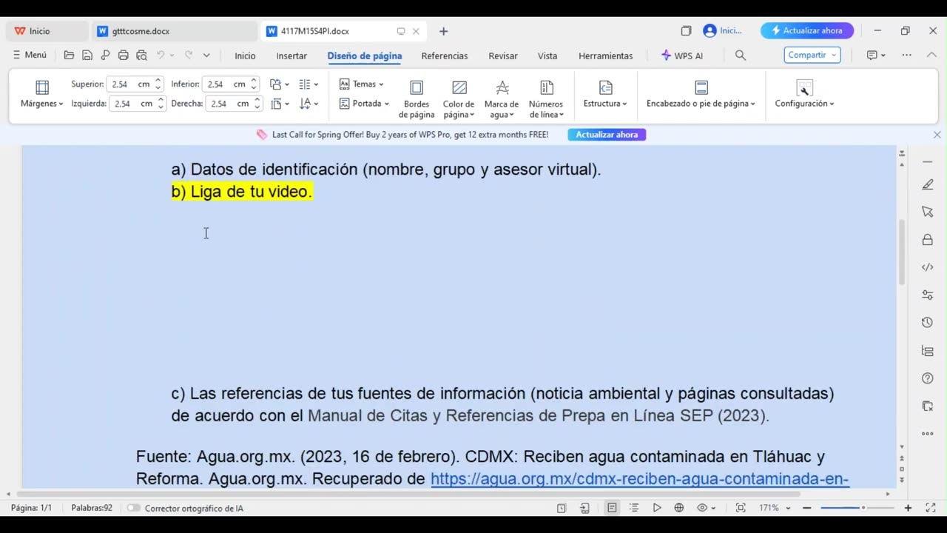Open the agua.org.mx hyperlink
The image size is (947, 533).
[x=639, y=479]
